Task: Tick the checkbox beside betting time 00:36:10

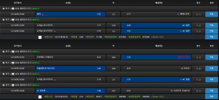Action: coord(40,37)
